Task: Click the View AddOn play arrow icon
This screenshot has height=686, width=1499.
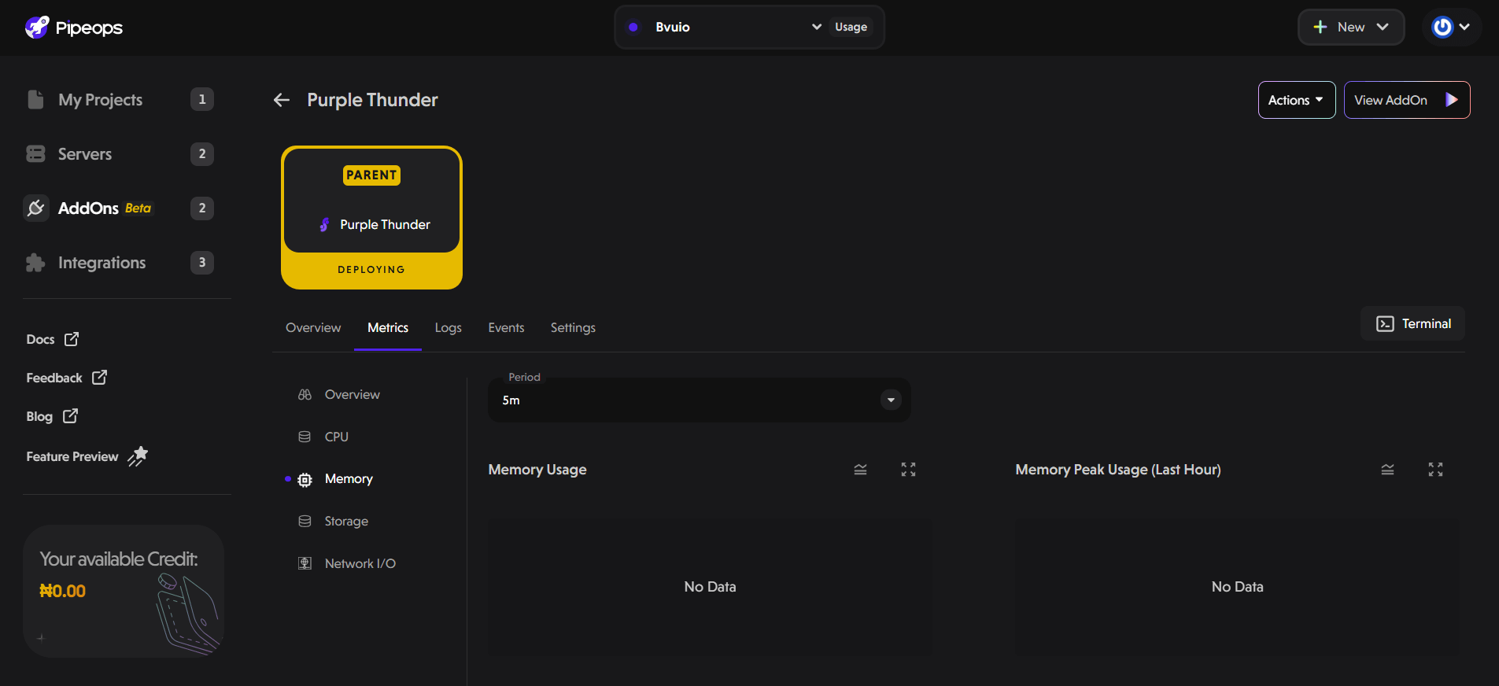Action: [x=1452, y=100]
